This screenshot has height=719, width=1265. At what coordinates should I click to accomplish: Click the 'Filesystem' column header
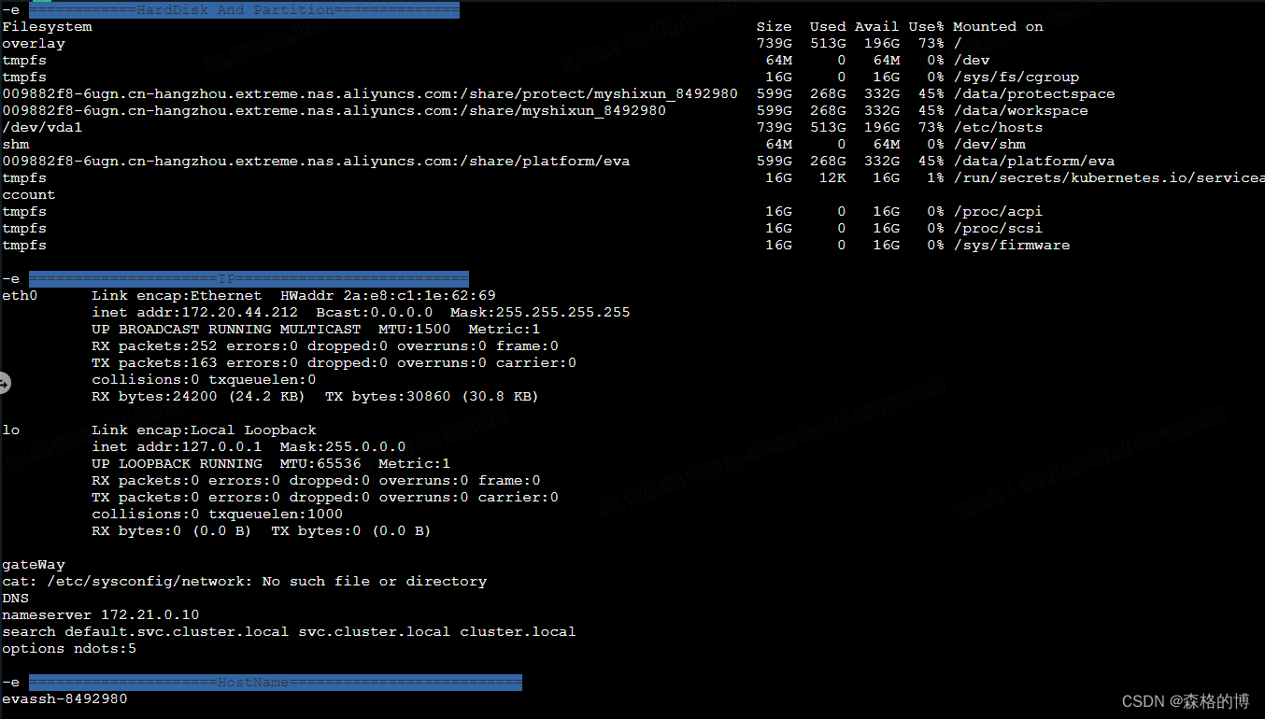[x=47, y=27]
